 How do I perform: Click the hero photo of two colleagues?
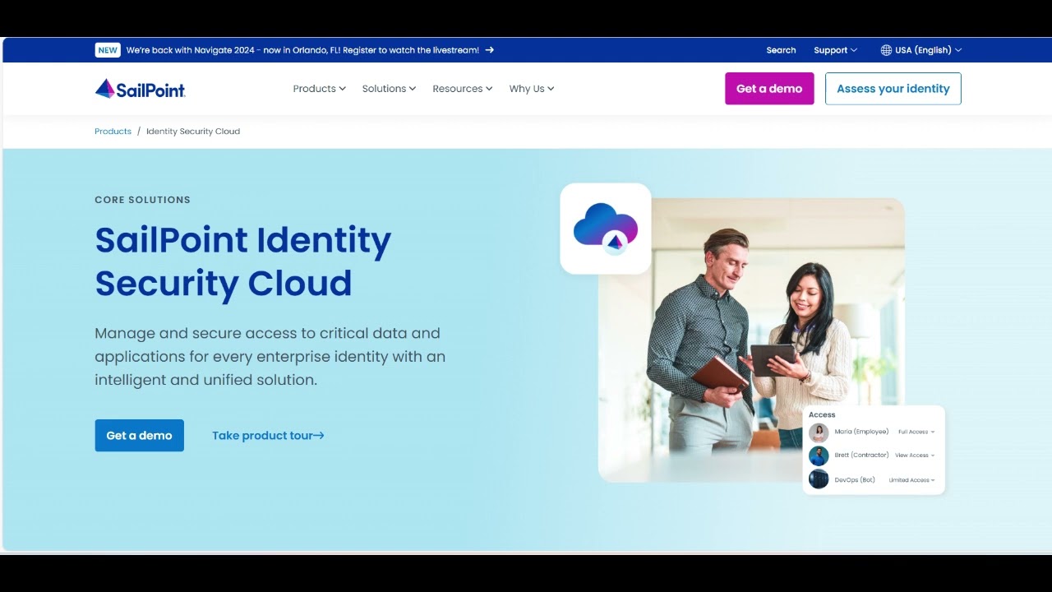click(x=751, y=340)
